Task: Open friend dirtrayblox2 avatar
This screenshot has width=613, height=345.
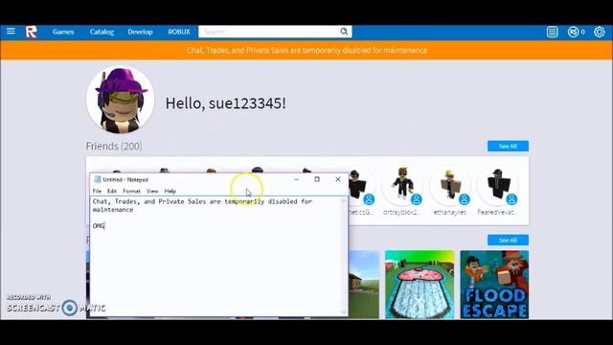Action: [x=402, y=185]
